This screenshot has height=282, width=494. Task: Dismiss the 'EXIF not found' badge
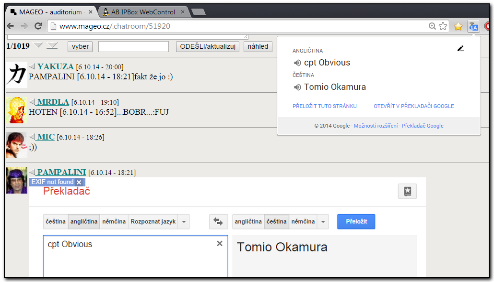pos(79,182)
